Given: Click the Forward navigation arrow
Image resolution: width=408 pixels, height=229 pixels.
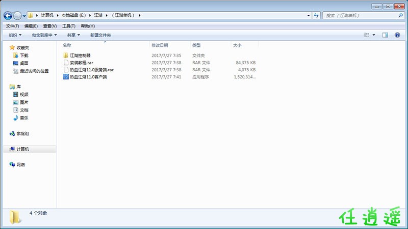Looking at the screenshot, I should (17, 16).
